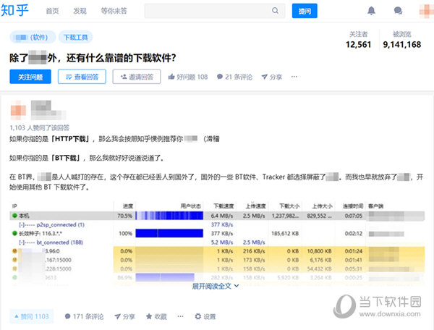This screenshot has height=330, width=434.
Task: Click the blue 提问 button
Action: [305, 11]
